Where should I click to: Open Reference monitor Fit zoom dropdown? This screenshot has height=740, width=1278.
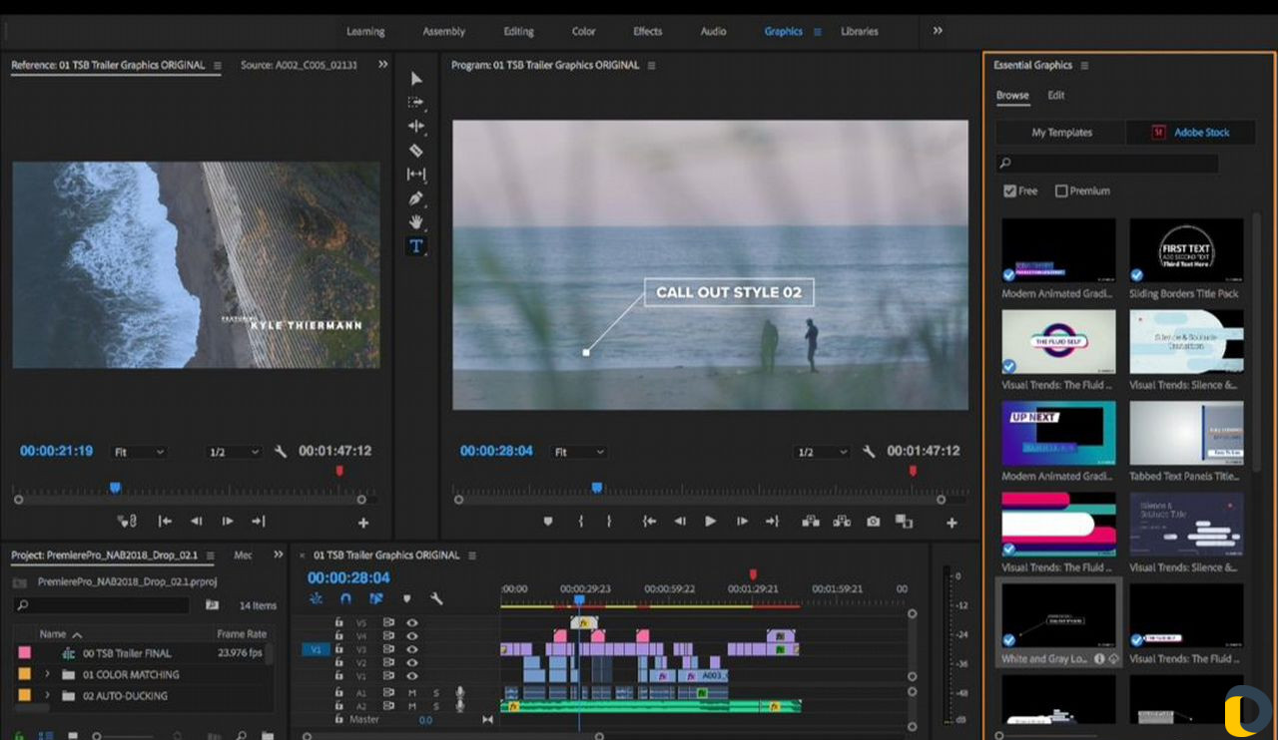(x=139, y=452)
